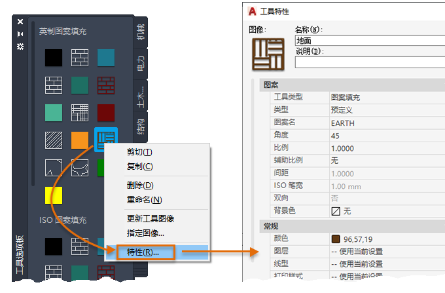Open tool palette properties gear icon
The height and width of the screenshot is (293, 445).
coord(20,47)
